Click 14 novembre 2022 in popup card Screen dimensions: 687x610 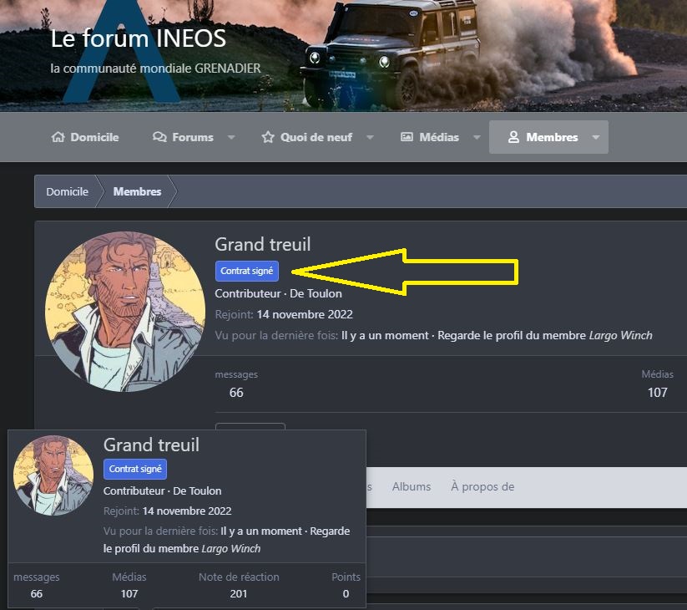(187, 511)
